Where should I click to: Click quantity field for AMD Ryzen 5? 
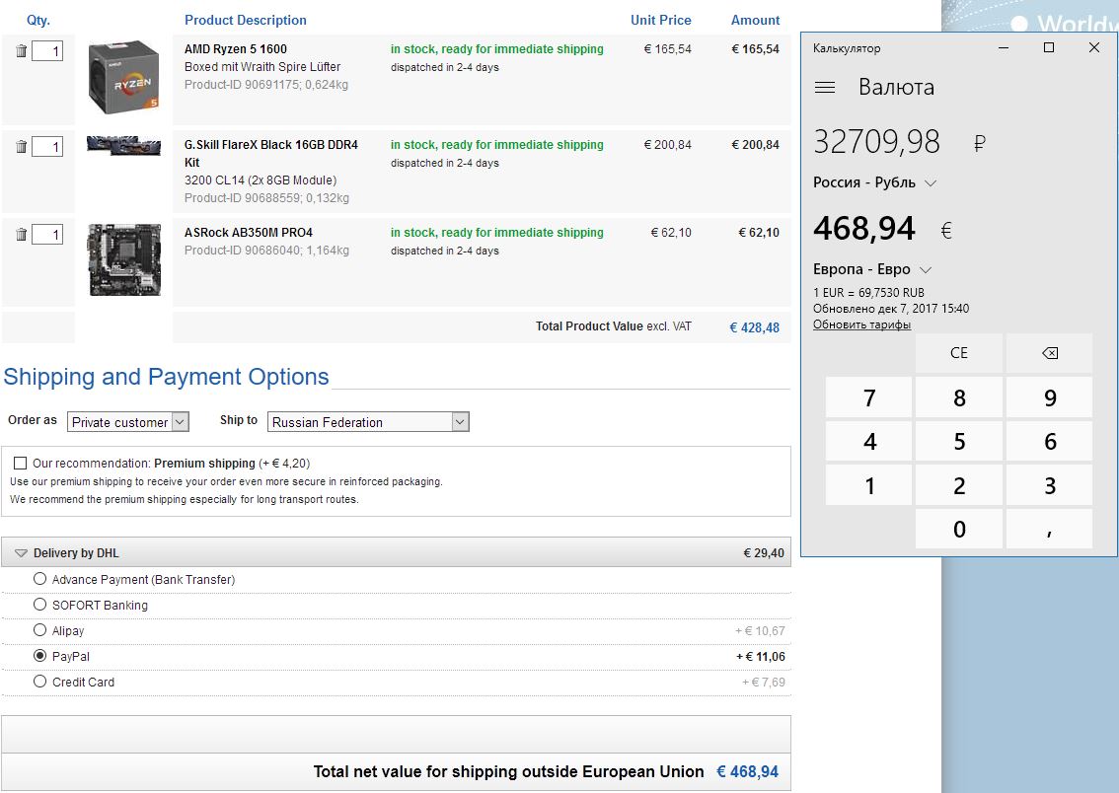(x=46, y=51)
